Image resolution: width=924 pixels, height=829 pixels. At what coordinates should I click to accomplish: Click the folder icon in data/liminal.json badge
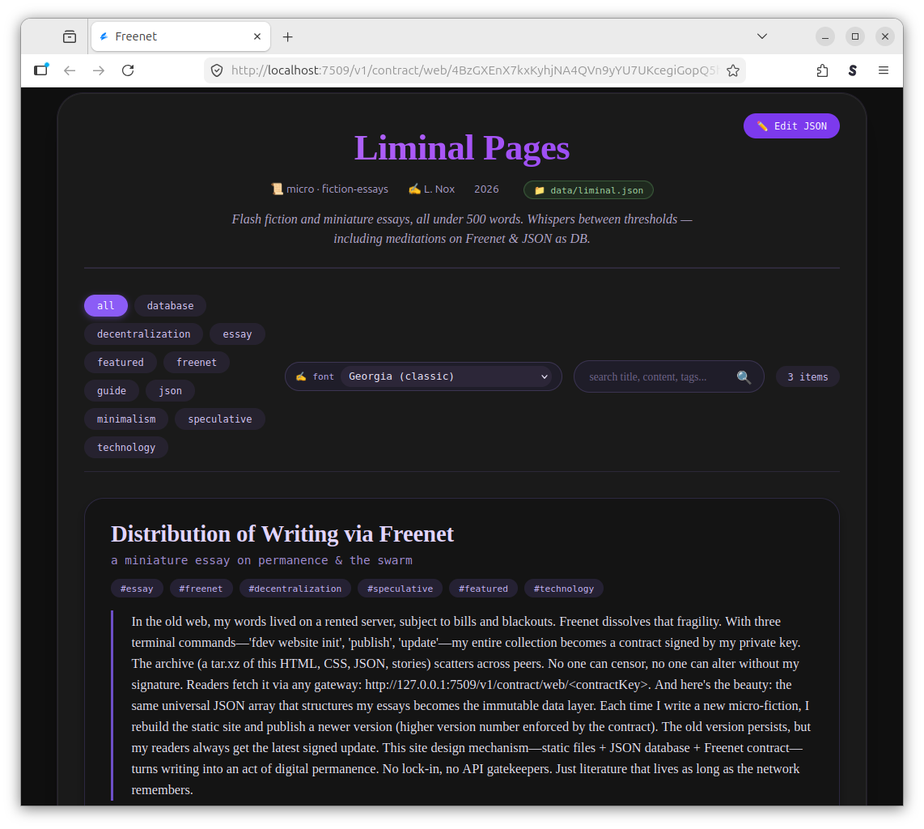pyautogui.click(x=539, y=190)
